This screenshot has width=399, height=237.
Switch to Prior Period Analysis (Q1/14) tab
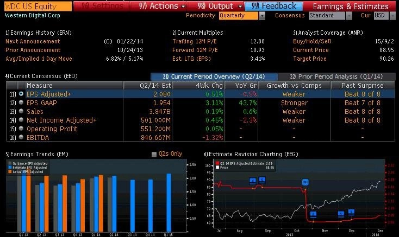click(x=336, y=76)
